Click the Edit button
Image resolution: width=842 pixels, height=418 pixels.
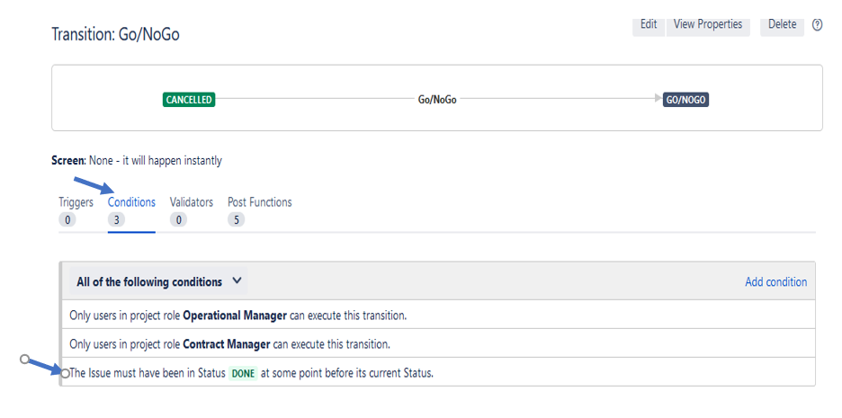[x=649, y=24]
